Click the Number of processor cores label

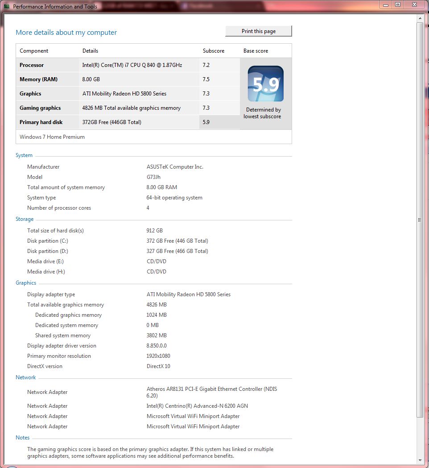click(59, 208)
